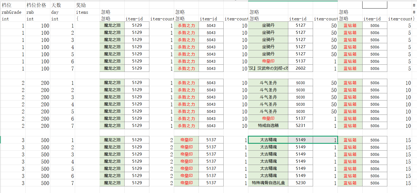Click the "int" type cell under day
Viewport: 417px width, 193px height.
point(62,19)
